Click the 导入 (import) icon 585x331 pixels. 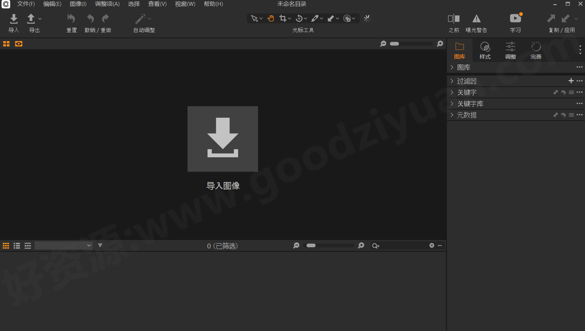(13, 19)
